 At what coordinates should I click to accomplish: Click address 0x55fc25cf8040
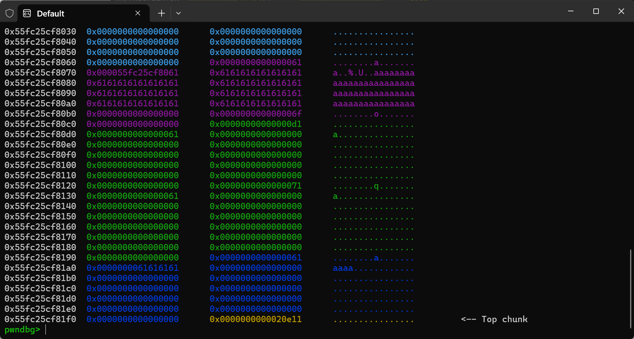[x=40, y=42]
